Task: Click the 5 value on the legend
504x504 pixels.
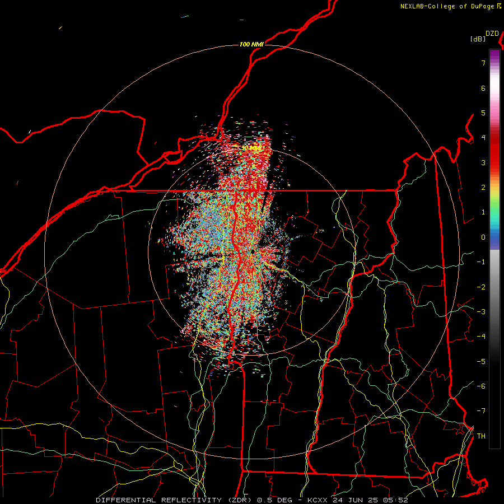Action: pos(483,113)
